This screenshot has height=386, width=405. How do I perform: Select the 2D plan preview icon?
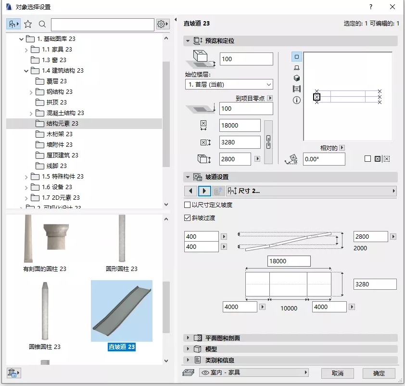(x=296, y=57)
